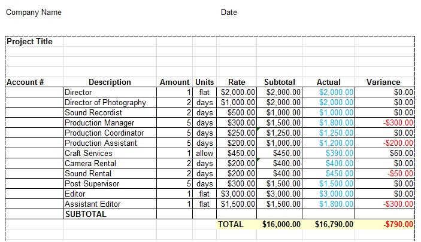Click the Production Manager variance -$300.00
Image resolution: width=421 pixels, height=242 pixels.
pyautogui.click(x=384, y=122)
